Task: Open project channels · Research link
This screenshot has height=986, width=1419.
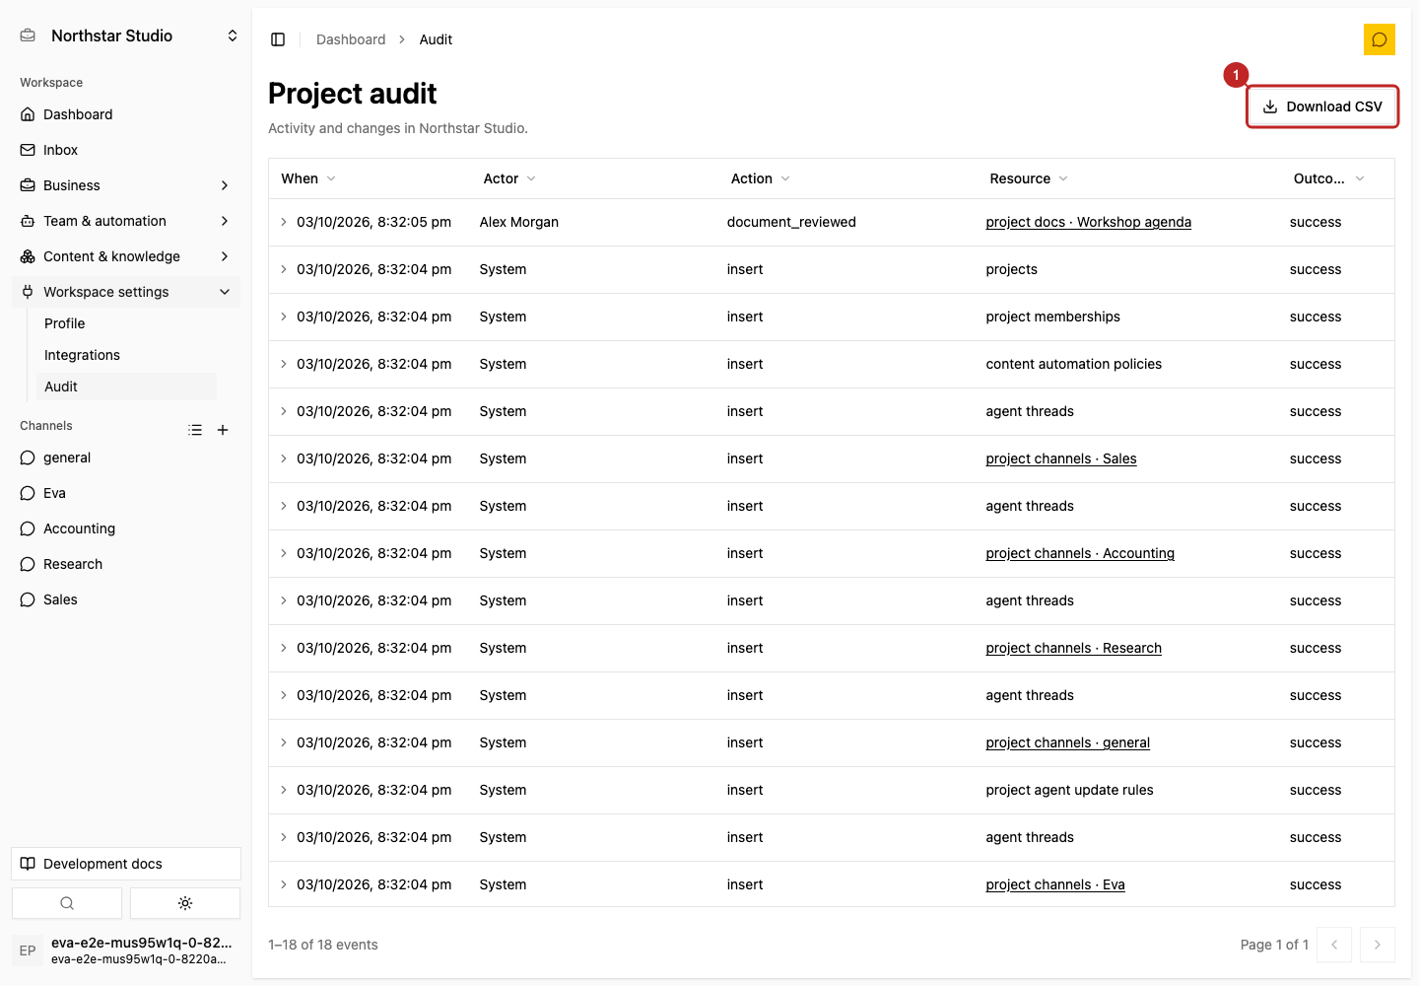Action: click(x=1073, y=648)
